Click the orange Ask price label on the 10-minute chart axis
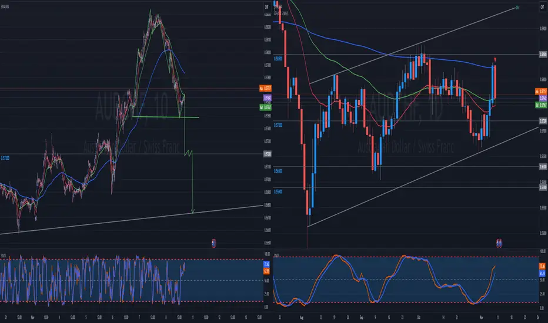The width and height of the screenshot is (548, 323). [266, 88]
